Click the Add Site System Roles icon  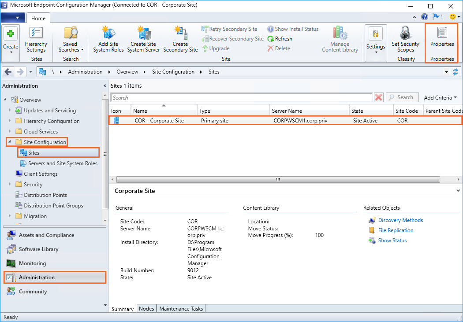click(108, 33)
